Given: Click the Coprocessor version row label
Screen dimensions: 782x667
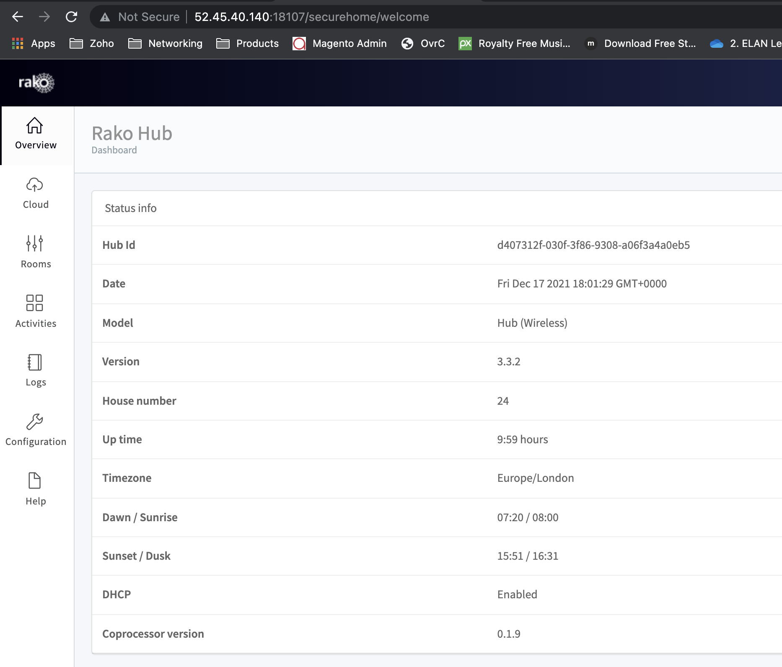Looking at the screenshot, I should [153, 634].
